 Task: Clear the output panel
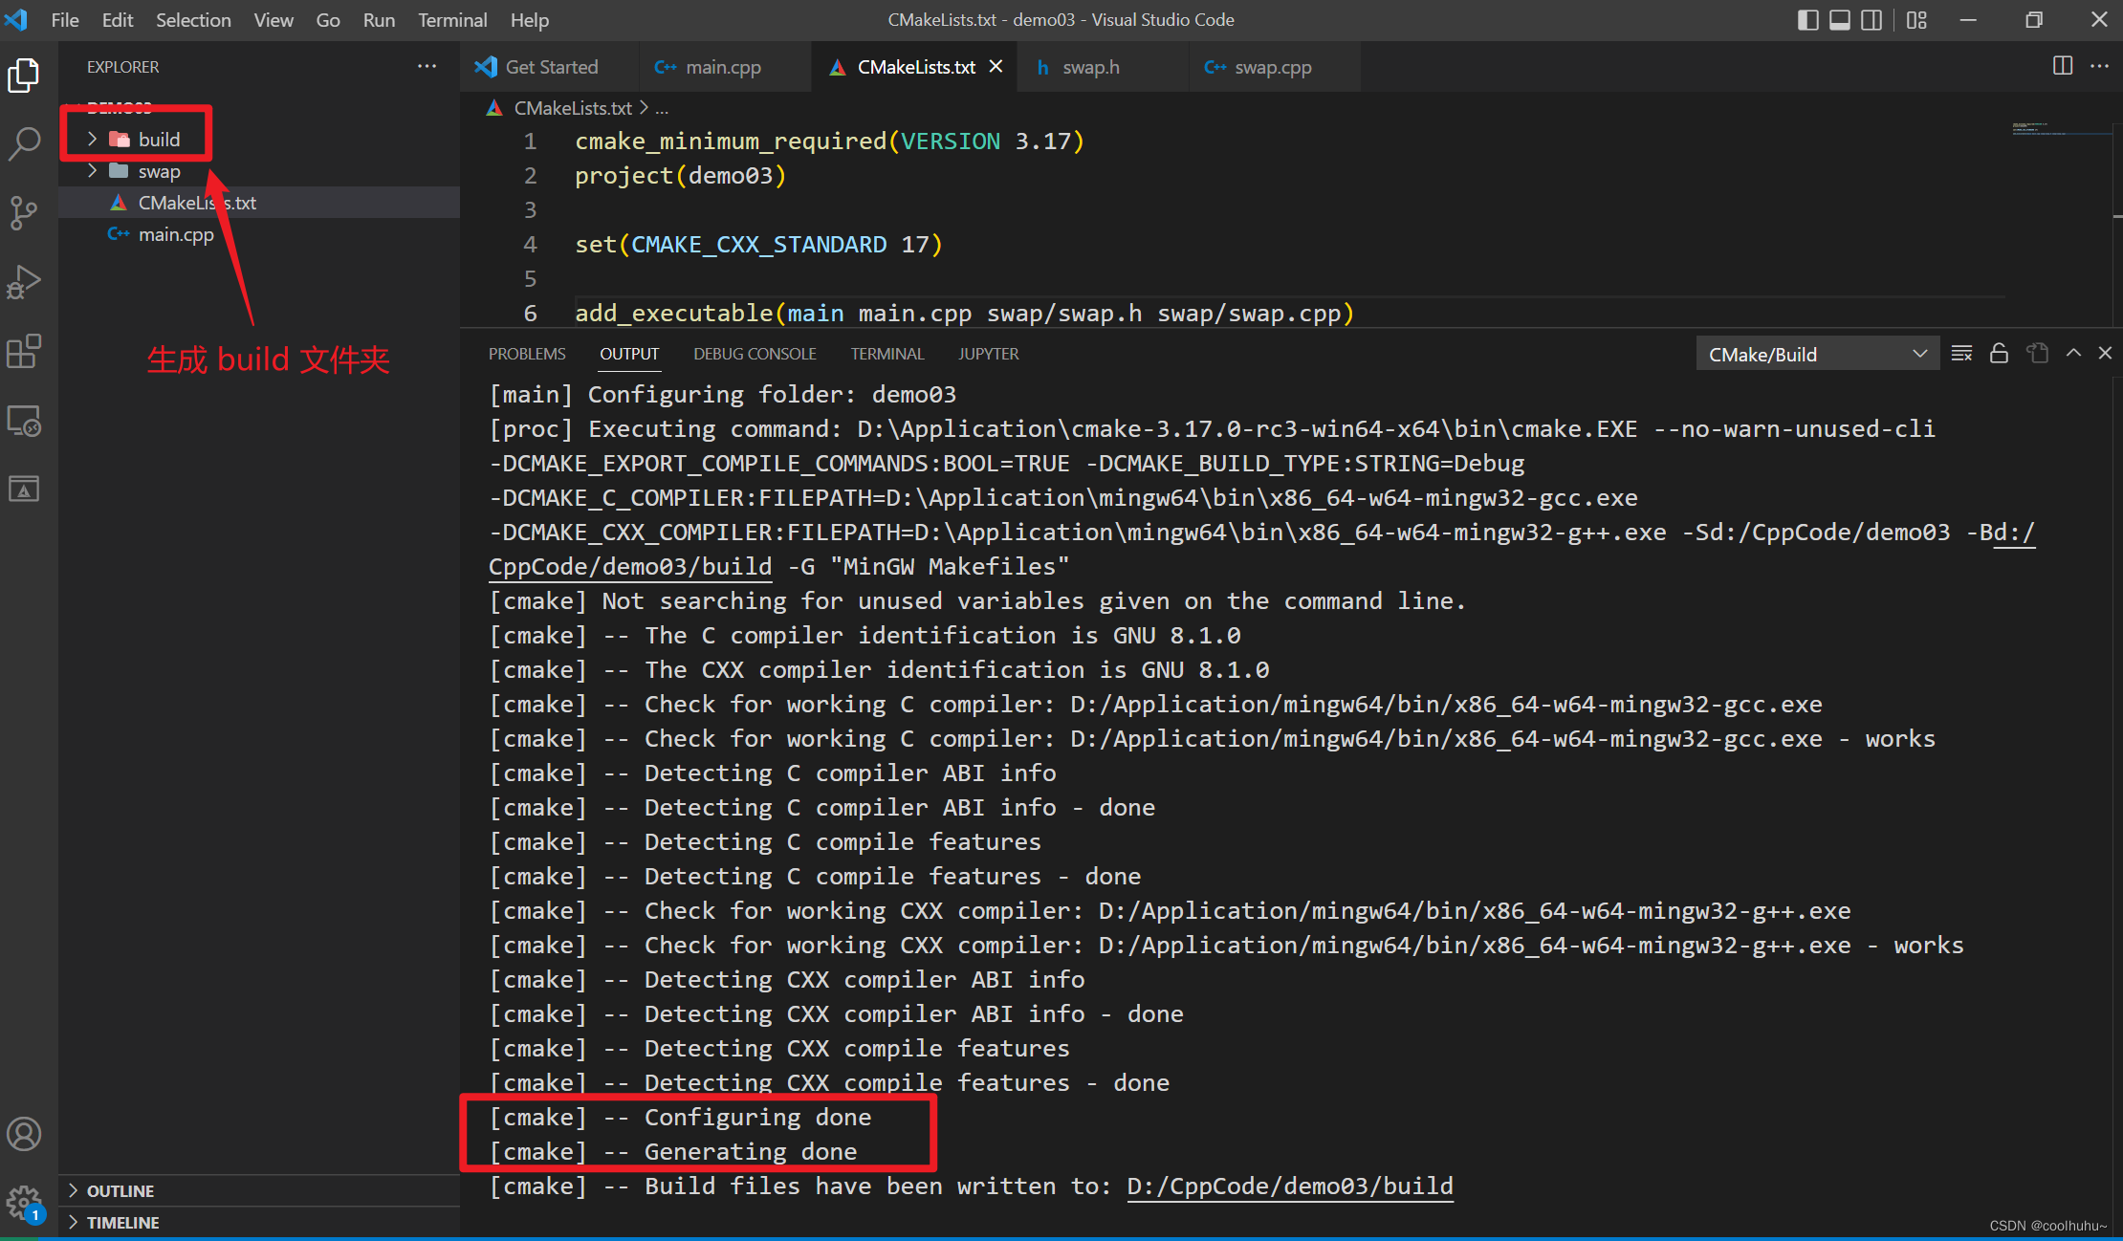tap(1961, 354)
